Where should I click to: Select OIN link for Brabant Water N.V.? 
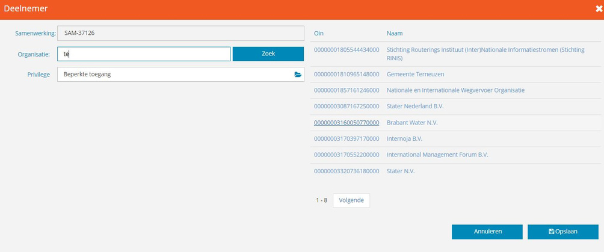coord(346,123)
